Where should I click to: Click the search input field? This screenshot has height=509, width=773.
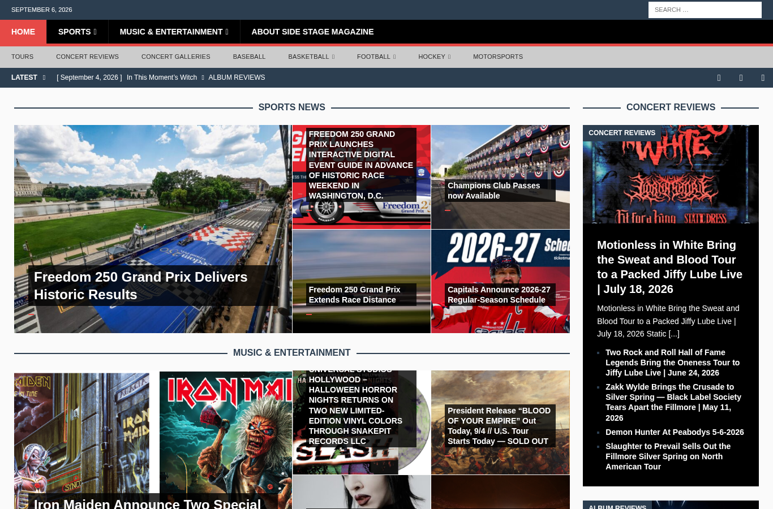pos(705,10)
